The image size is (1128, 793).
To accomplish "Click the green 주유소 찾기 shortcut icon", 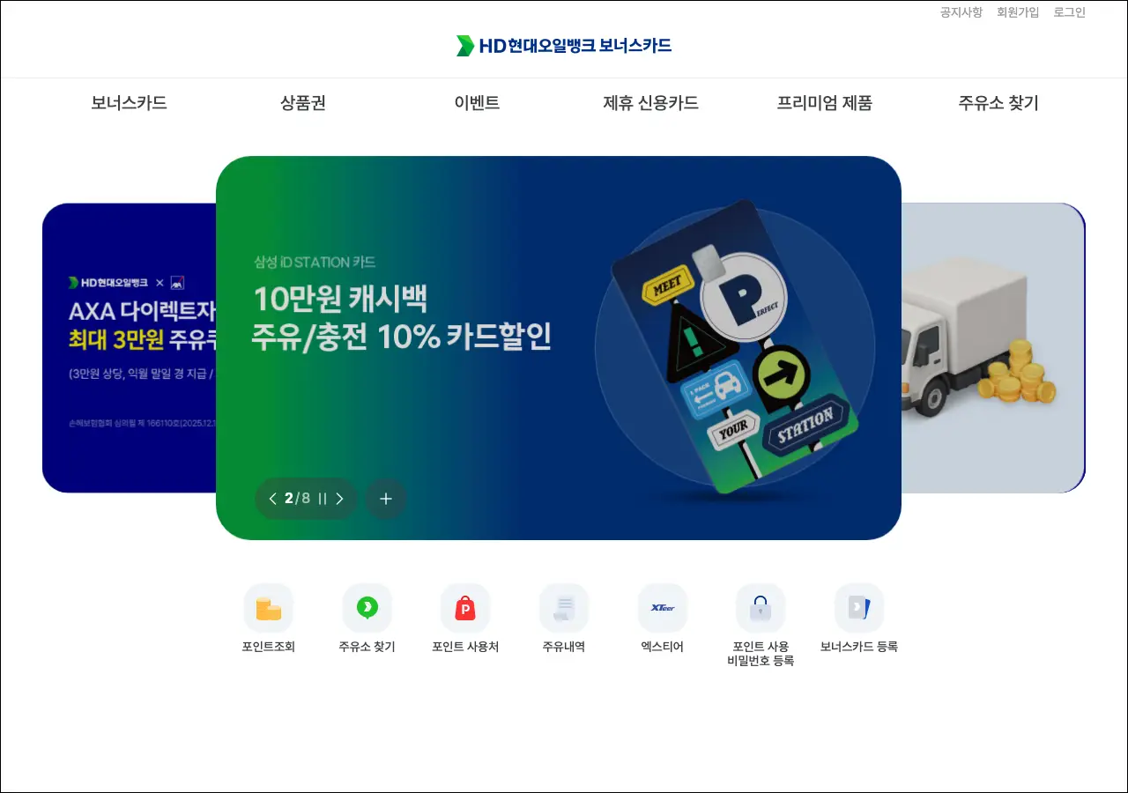I will tap(367, 608).
